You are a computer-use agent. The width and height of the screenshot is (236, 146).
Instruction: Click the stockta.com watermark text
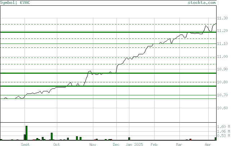click(201, 3)
